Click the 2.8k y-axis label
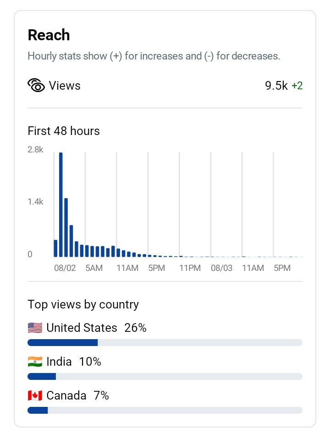 click(x=35, y=150)
